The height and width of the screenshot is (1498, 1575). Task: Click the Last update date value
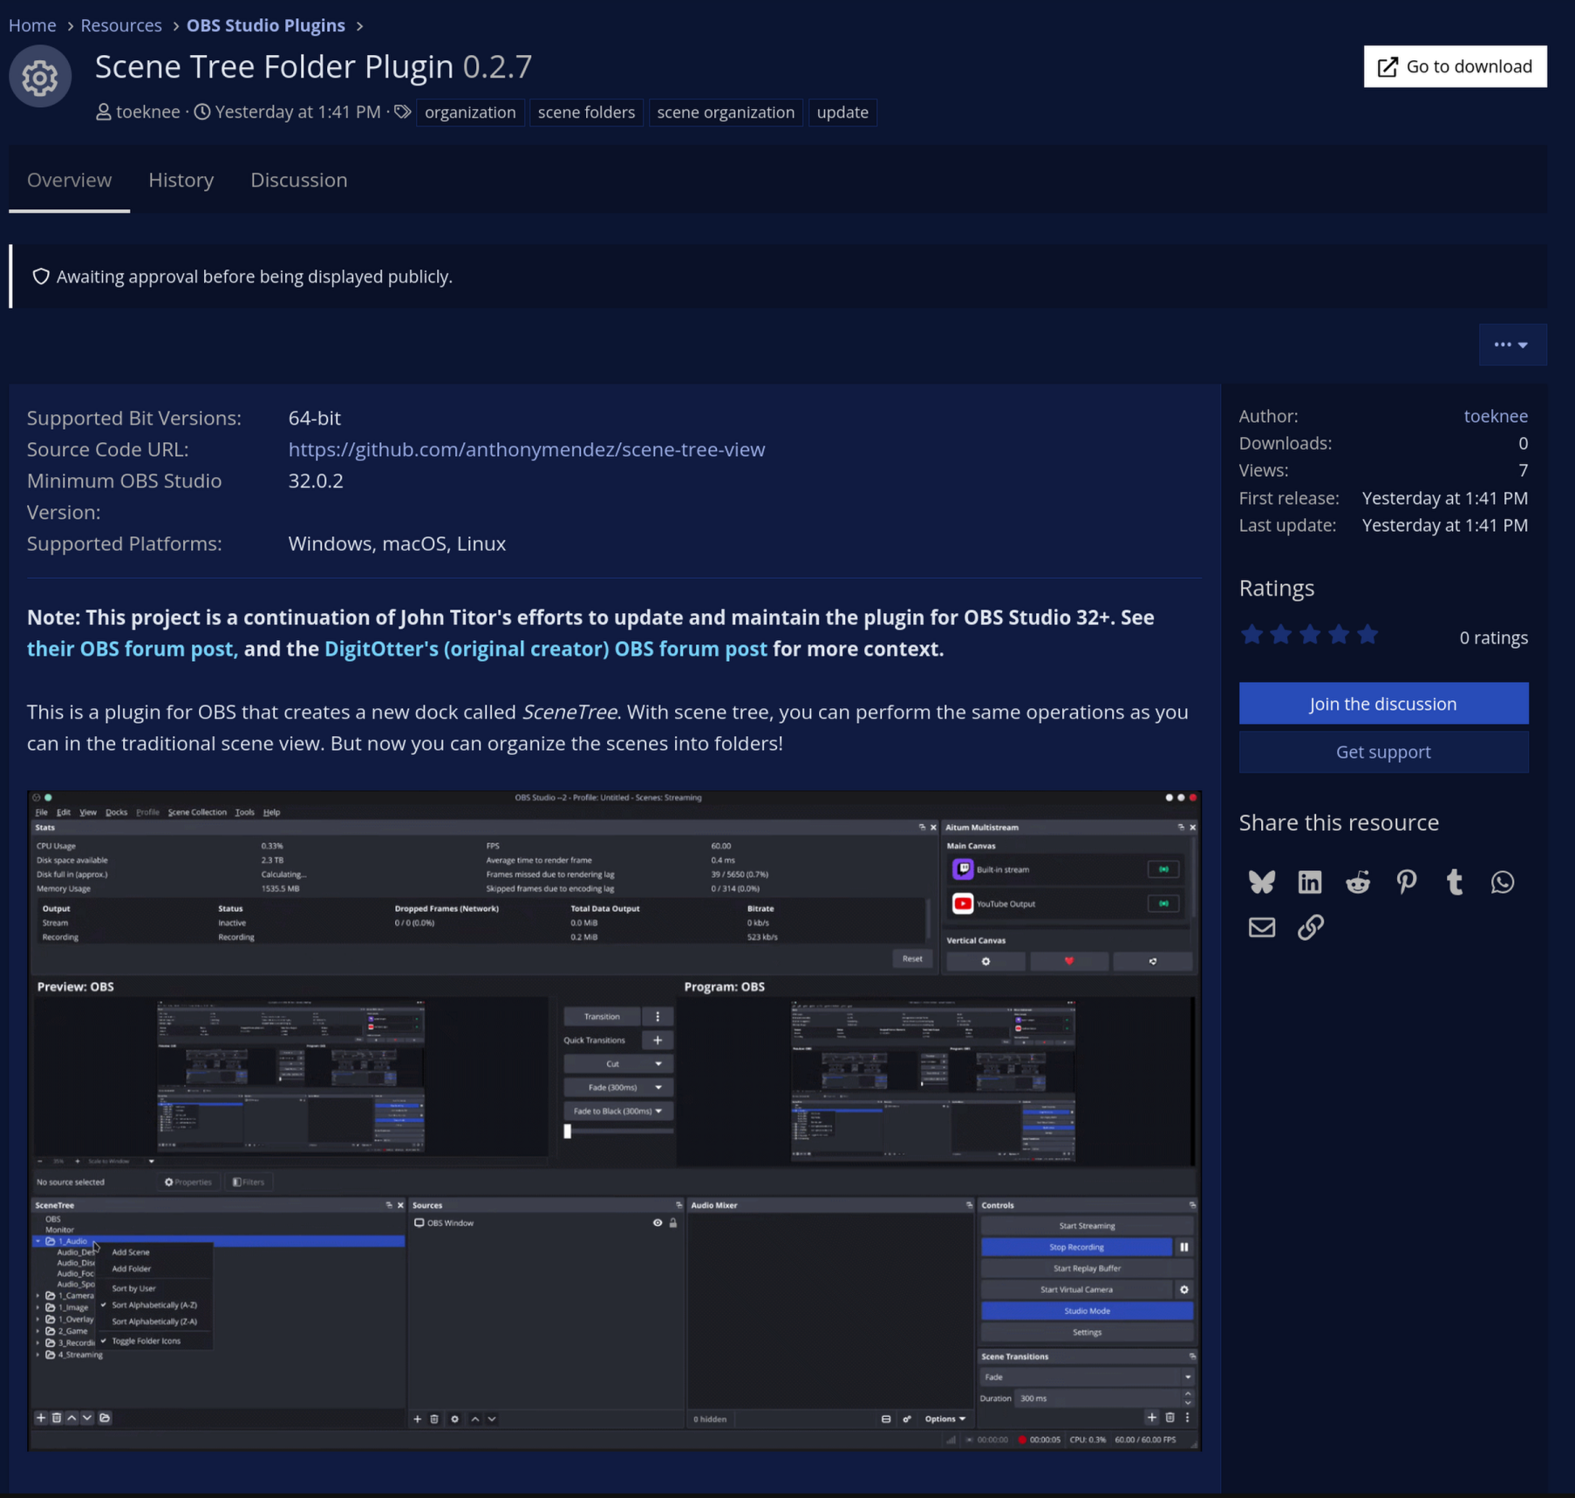1444,526
